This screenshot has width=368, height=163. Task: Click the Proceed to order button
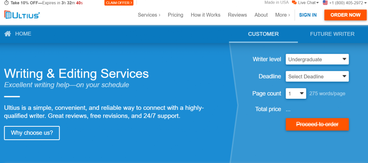[x=317, y=124]
